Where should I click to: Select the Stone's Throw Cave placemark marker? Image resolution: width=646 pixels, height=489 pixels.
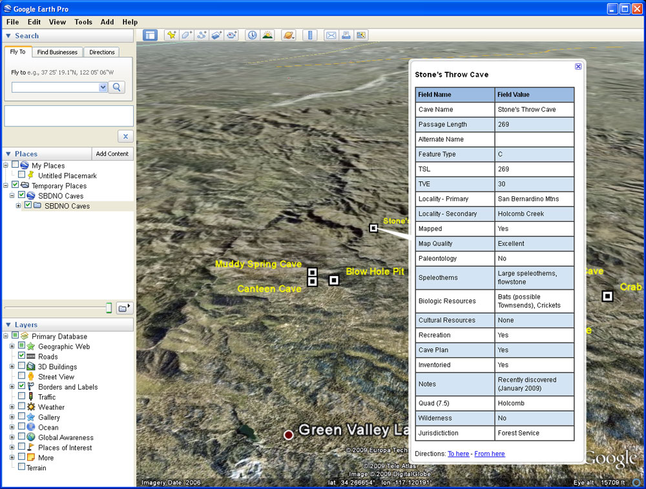373,228
